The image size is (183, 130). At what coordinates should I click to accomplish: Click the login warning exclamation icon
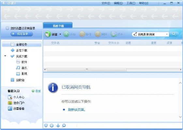pos(7,28)
